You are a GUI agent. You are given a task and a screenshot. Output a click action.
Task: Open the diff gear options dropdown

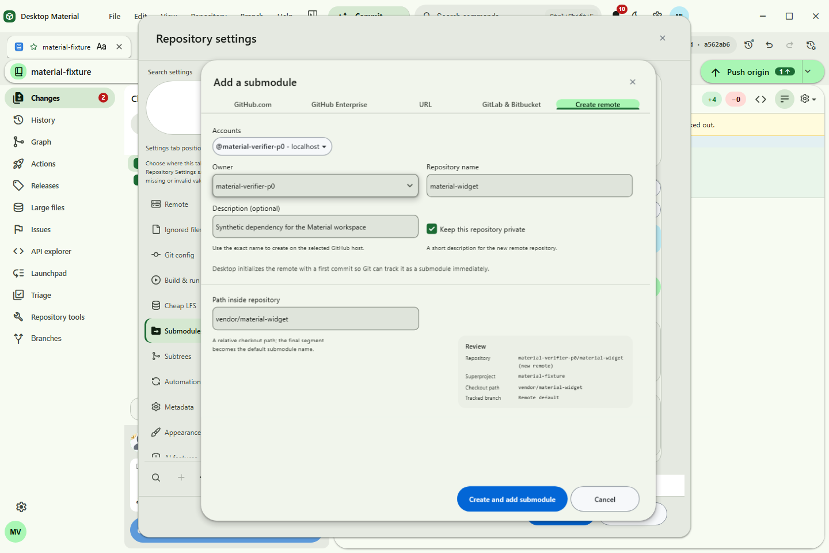(808, 99)
